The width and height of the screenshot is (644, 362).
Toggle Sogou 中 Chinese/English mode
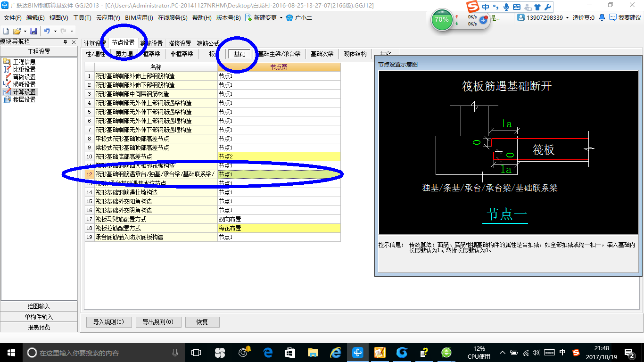486,7
